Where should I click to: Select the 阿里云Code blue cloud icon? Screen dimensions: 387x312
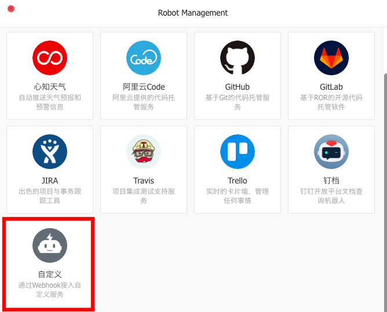pos(144,58)
